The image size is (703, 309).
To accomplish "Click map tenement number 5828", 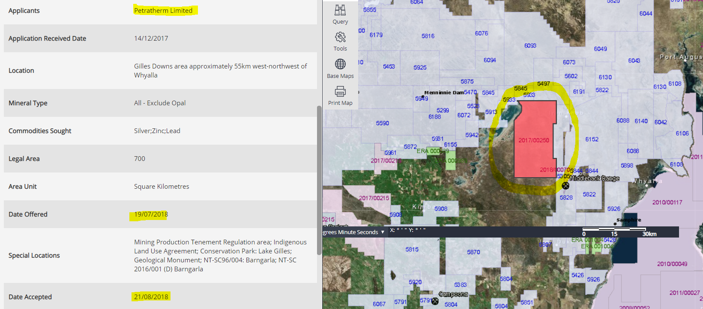I will (x=566, y=197).
